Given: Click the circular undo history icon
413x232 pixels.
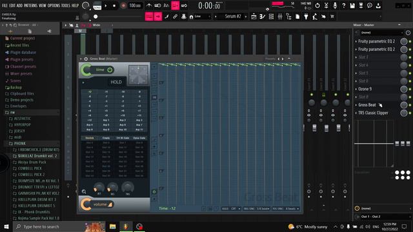Looking at the screenshot, I should pyautogui.click(x=317, y=5).
